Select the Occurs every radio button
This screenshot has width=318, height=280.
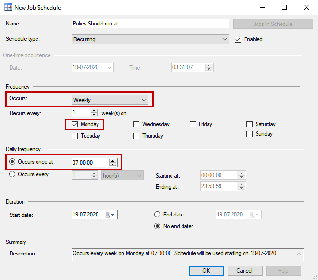point(12,174)
